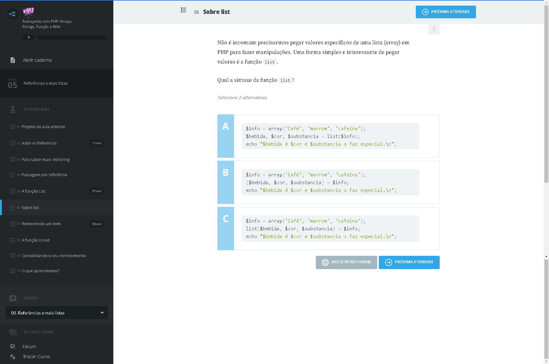The width and height of the screenshot is (549, 364).
Task: Click the page vertical scrollbar
Action: (546, 93)
